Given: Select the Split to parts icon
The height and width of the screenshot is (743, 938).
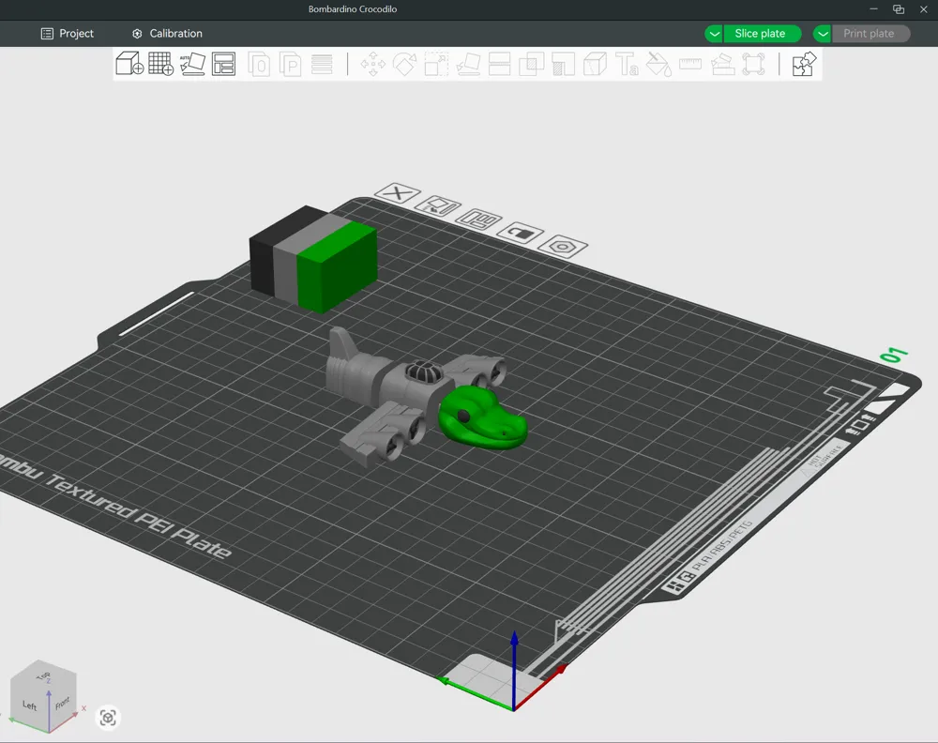Looking at the screenshot, I should pyautogui.click(x=291, y=64).
